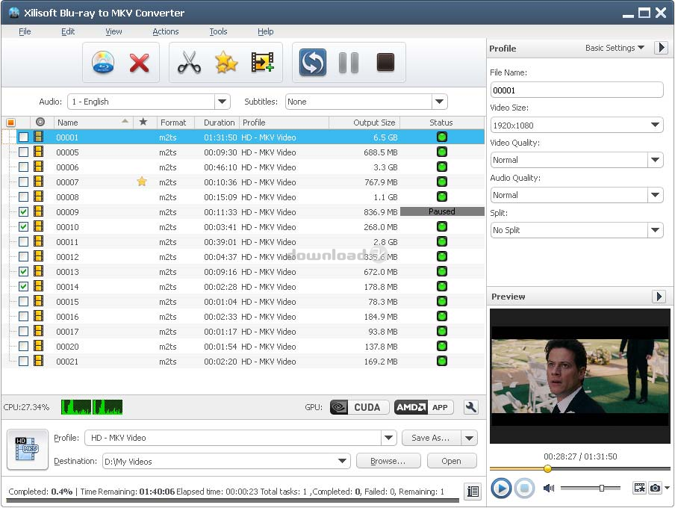The image size is (675, 508).
Task: Click the Open destination button
Action: pos(452,461)
